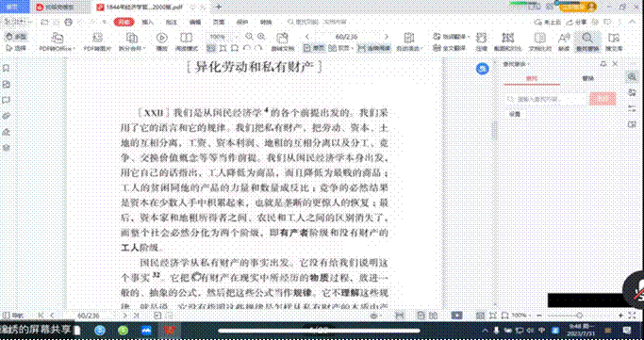
Task: Open the Insert ribbon tab
Action: (x=147, y=23)
